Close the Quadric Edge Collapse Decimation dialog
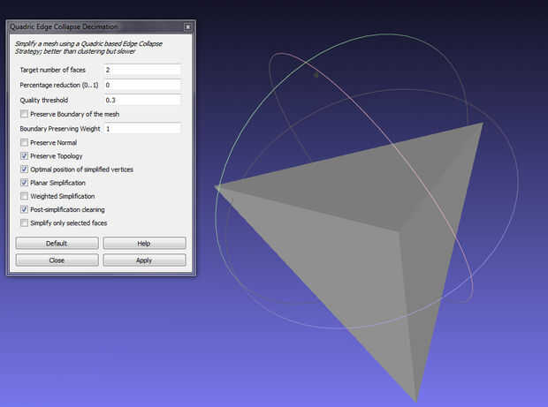Image resolution: width=548 pixels, height=407 pixels. click(x=187, y=26)
